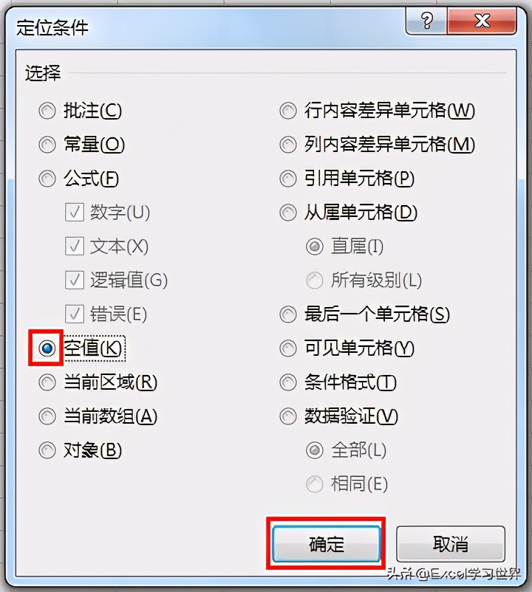532x592 pixels.
Task: Select 数据验证(V) radio option
Action: click(288, 416)
